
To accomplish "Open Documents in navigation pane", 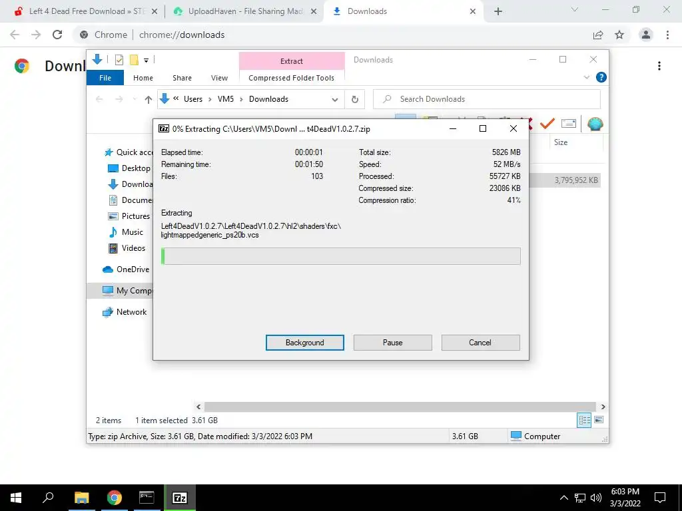I will [x=130, y=200].
